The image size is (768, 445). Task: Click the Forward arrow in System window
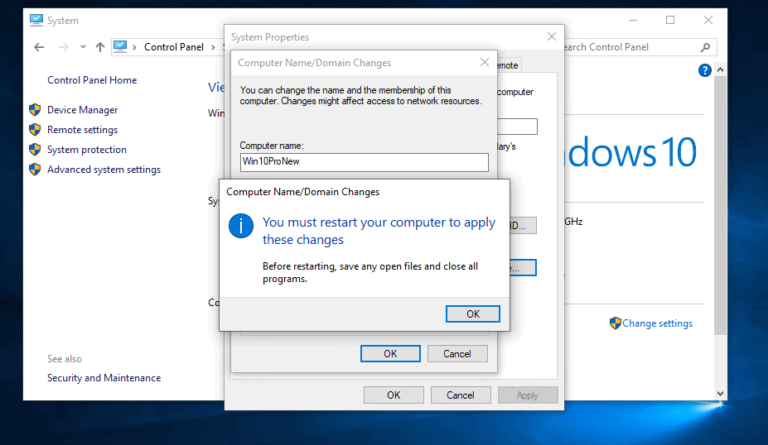coord(64,47)
